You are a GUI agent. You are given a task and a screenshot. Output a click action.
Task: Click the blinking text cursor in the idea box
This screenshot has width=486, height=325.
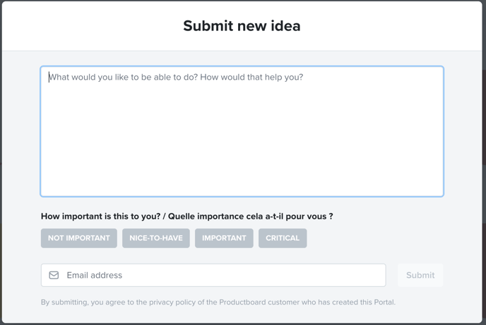click(x=49, y=77)
